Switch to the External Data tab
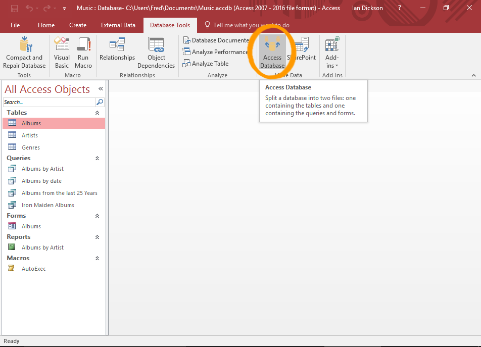This screenshot has width=481, height=347. coord(118,25)
